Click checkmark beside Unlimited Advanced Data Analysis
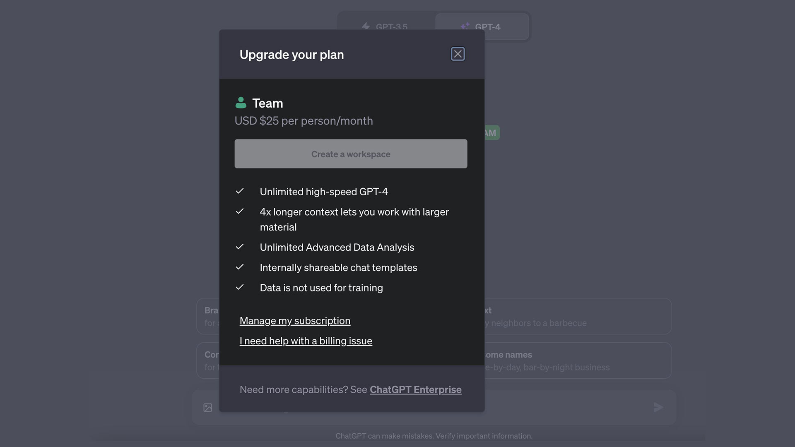The image size is (795, 447). pyautogui.click(x=240, y=247)
